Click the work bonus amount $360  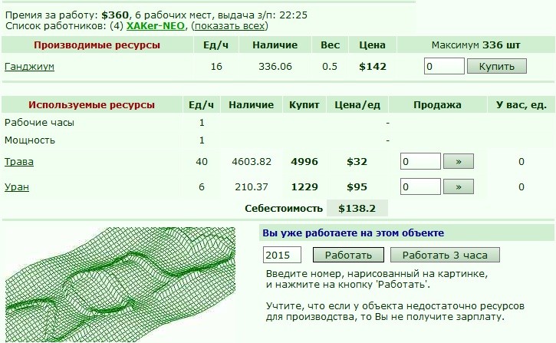click(115, 15)
